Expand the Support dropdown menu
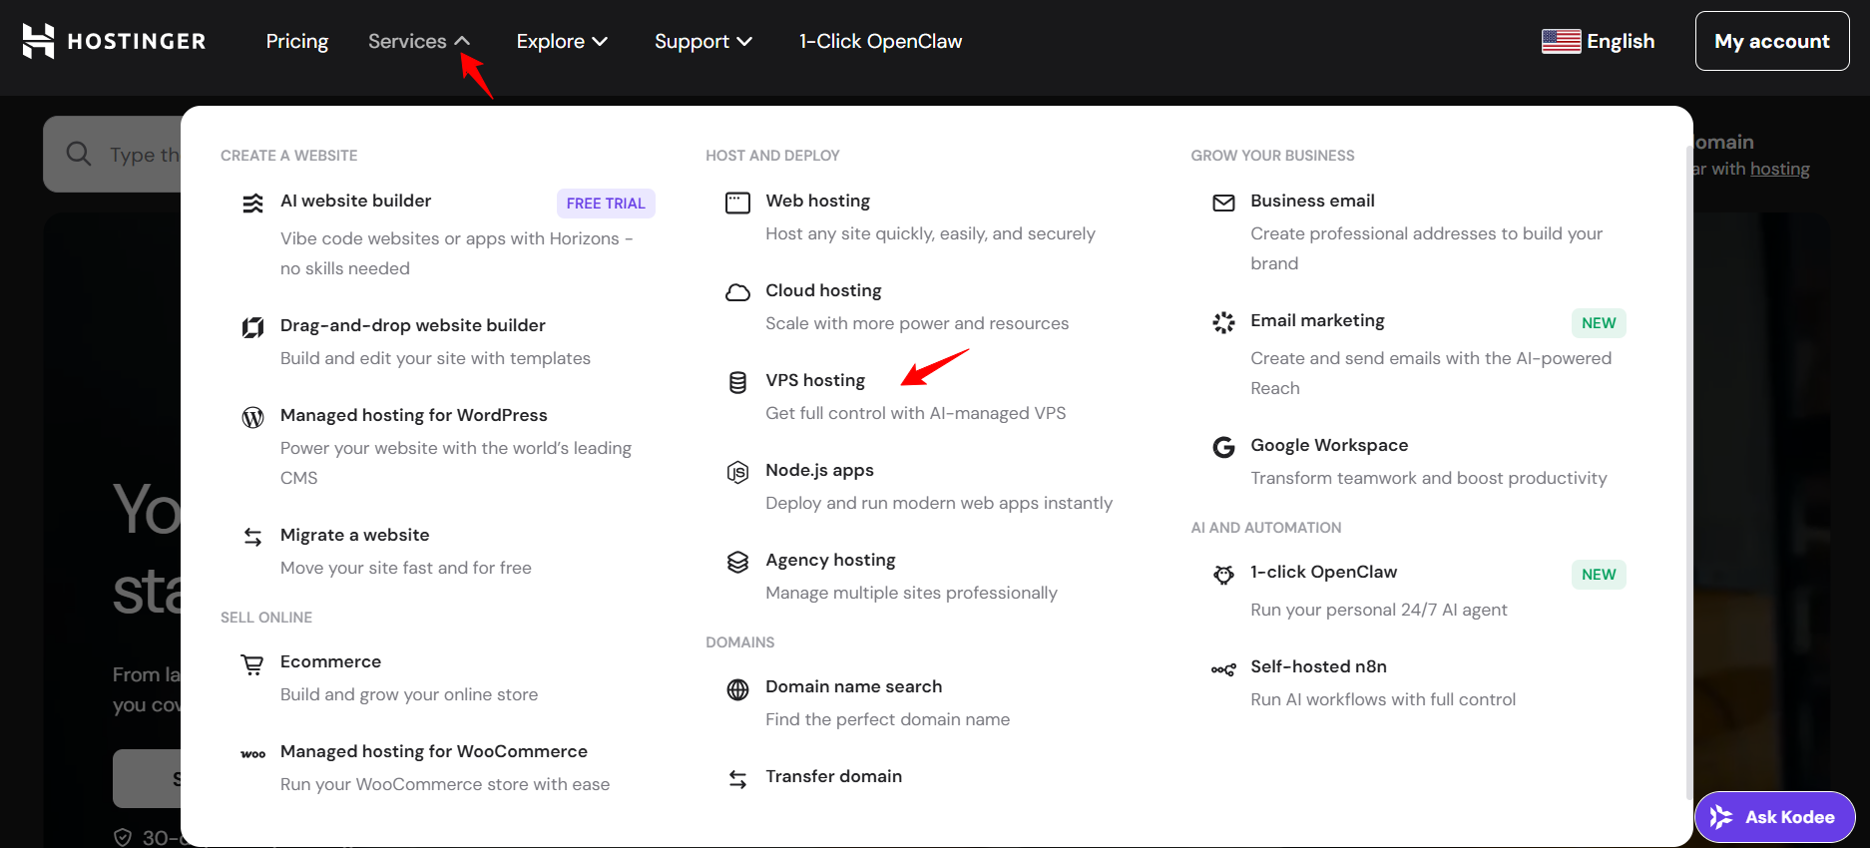The image size is (1870, 848). point(703,41)
